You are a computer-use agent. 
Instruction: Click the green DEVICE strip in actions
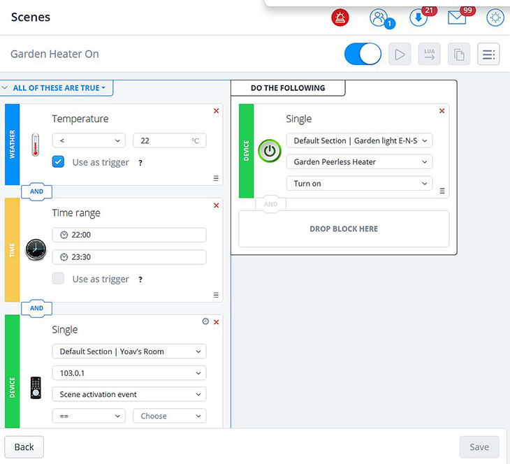(x=246, y=151)
